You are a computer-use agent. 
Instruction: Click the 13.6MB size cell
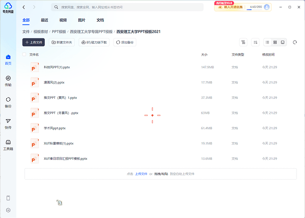[206, 158]
